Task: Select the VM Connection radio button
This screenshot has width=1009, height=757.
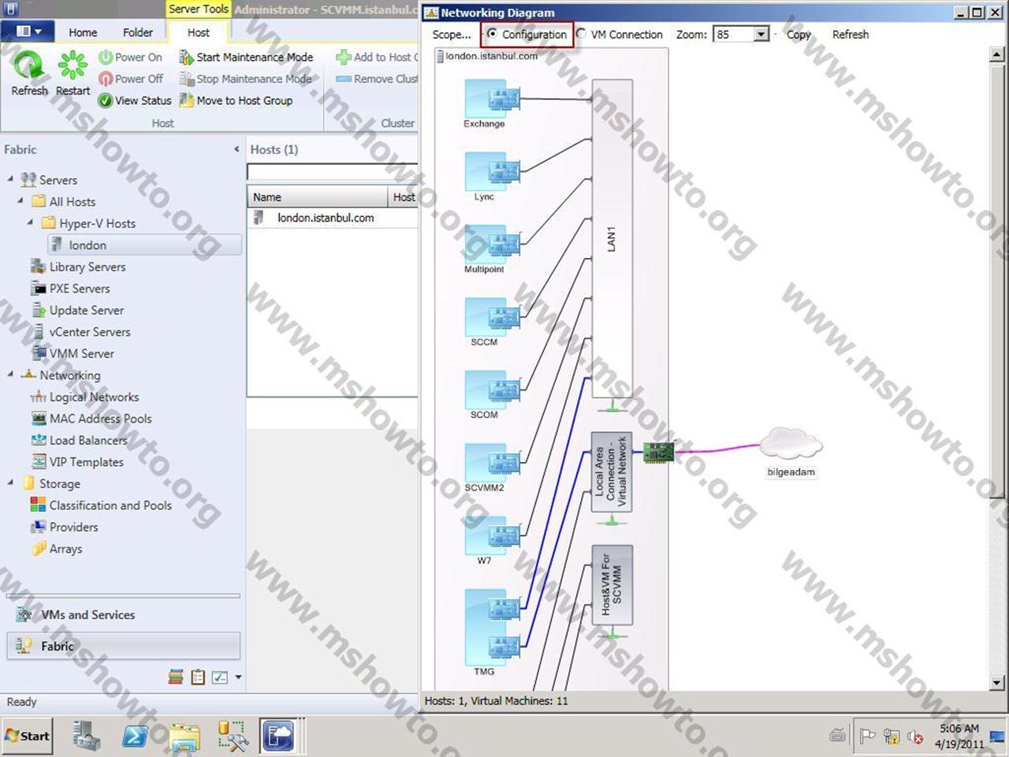Action: 582,34
